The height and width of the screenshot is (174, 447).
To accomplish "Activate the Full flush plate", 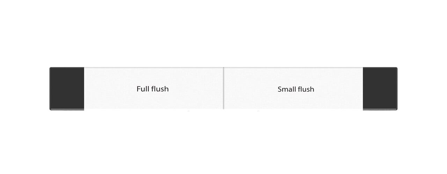I will tap(154, 89).
